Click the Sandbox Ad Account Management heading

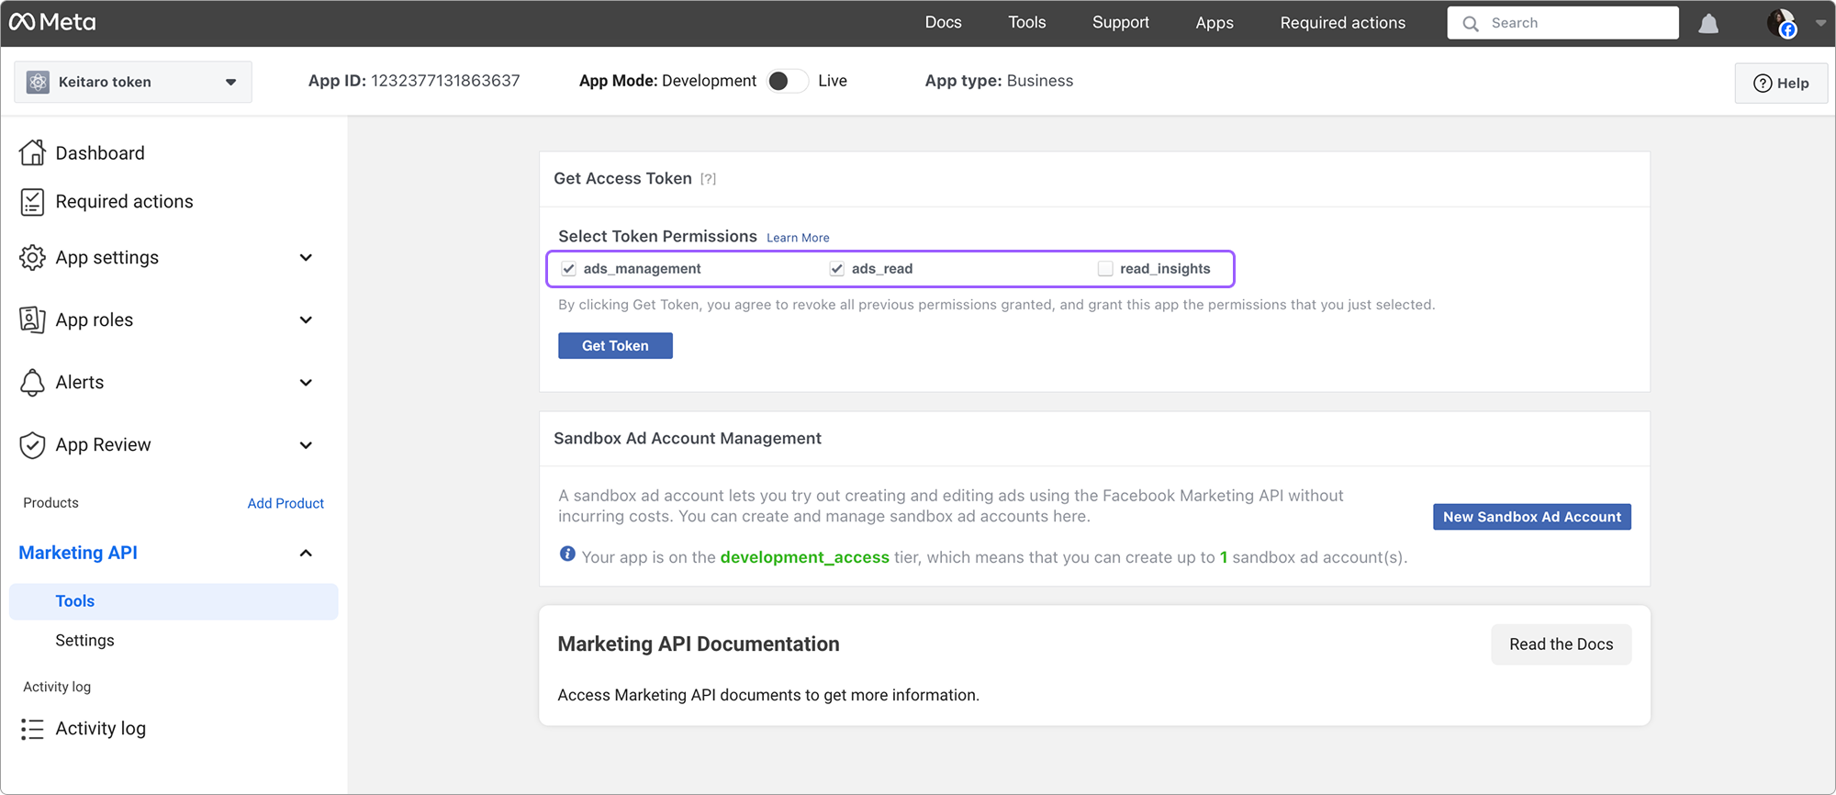point(688,439)
